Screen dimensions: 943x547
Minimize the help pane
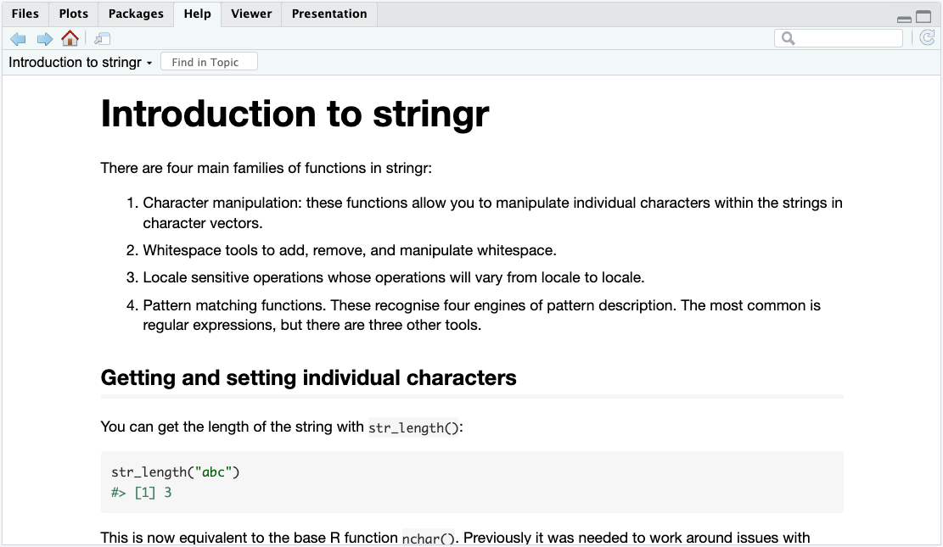[904, 19]
